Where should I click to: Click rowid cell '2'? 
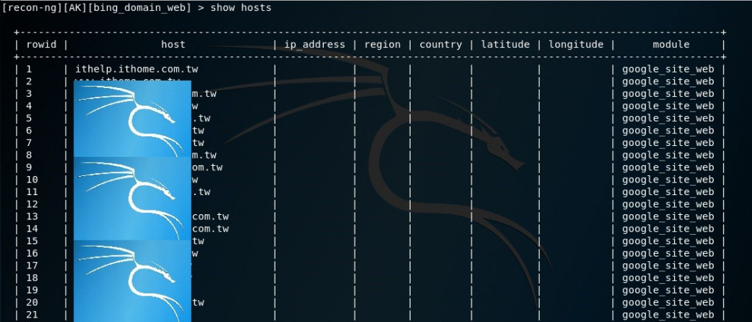point(29,81)
